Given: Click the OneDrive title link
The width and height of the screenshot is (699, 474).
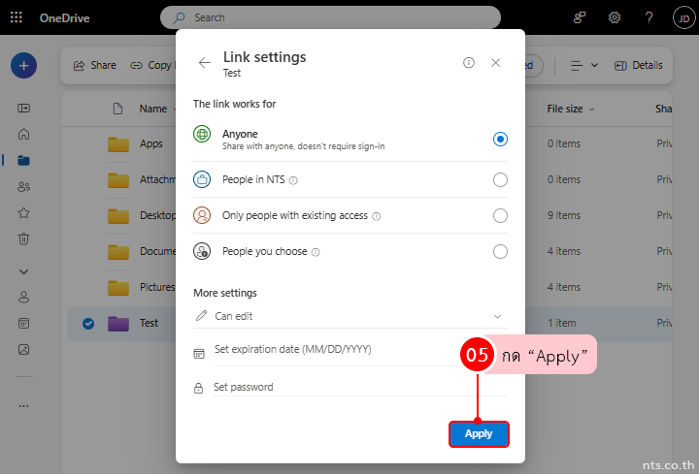Looking at the screenshot, I should point(64,17).
